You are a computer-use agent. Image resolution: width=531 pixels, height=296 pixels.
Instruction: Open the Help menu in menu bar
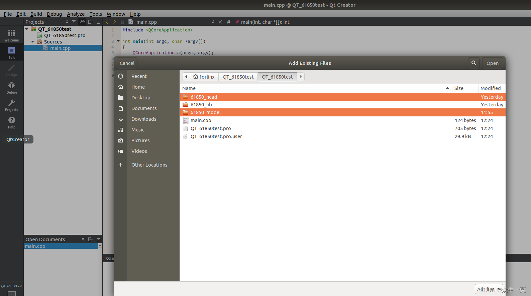coord(135,14)
